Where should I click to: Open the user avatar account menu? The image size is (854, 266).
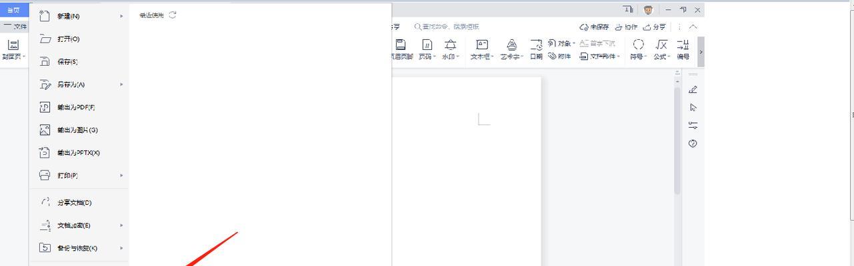648,10
